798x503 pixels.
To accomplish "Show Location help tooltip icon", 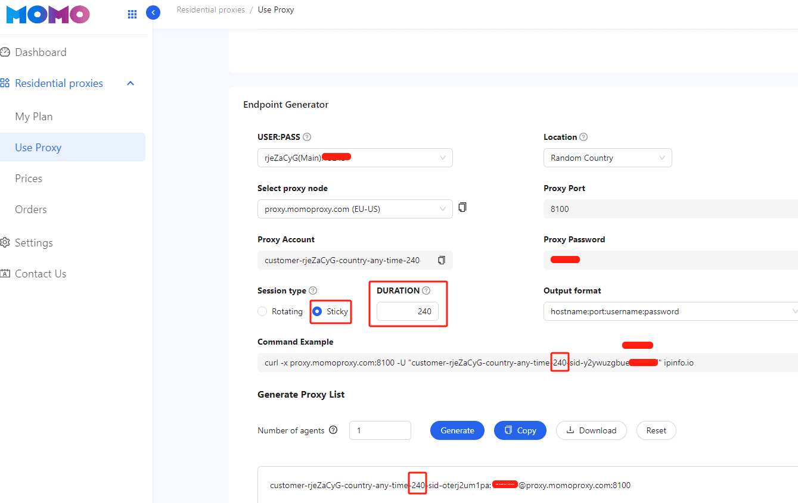I will pyautogui.click(x=583, y=137).
